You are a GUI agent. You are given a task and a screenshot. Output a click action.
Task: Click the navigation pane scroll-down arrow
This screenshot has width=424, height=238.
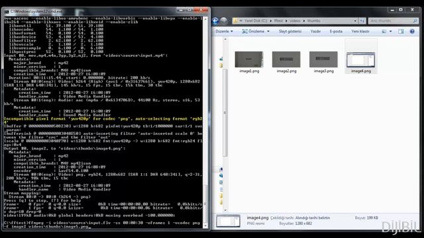click(x=225, y=210)
